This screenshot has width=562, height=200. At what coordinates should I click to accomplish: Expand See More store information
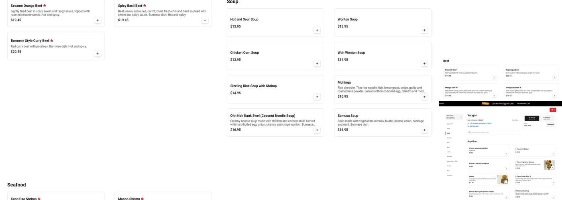point(515,120)
